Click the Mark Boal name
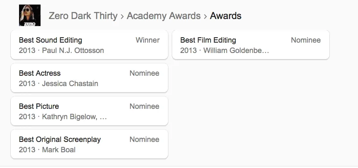This screenshot has width=358, height=168. pos(59,150)
